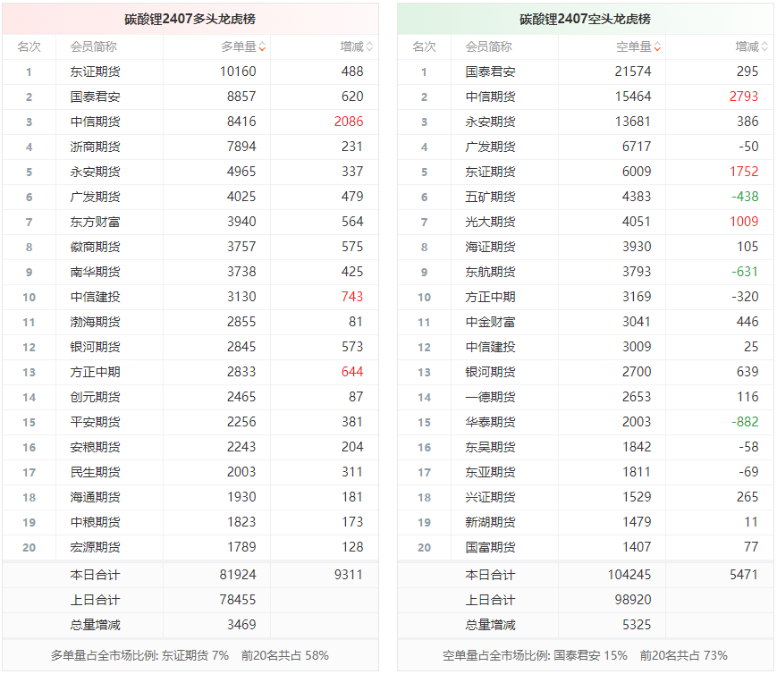Select 广发期货 in short table rank 4
This screenshot has width=777, height=674.
pyautogui.click(x=490, y=147)
